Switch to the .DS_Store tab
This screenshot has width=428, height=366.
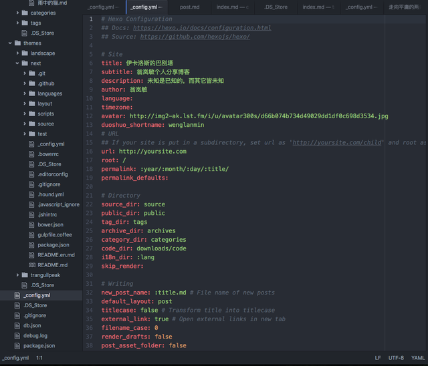276,7
